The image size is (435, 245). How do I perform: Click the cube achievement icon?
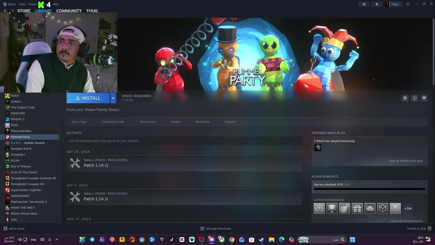pos(382,208)
